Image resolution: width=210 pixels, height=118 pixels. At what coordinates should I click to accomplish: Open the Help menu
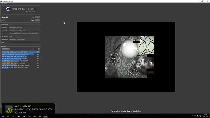click(6, 4)
